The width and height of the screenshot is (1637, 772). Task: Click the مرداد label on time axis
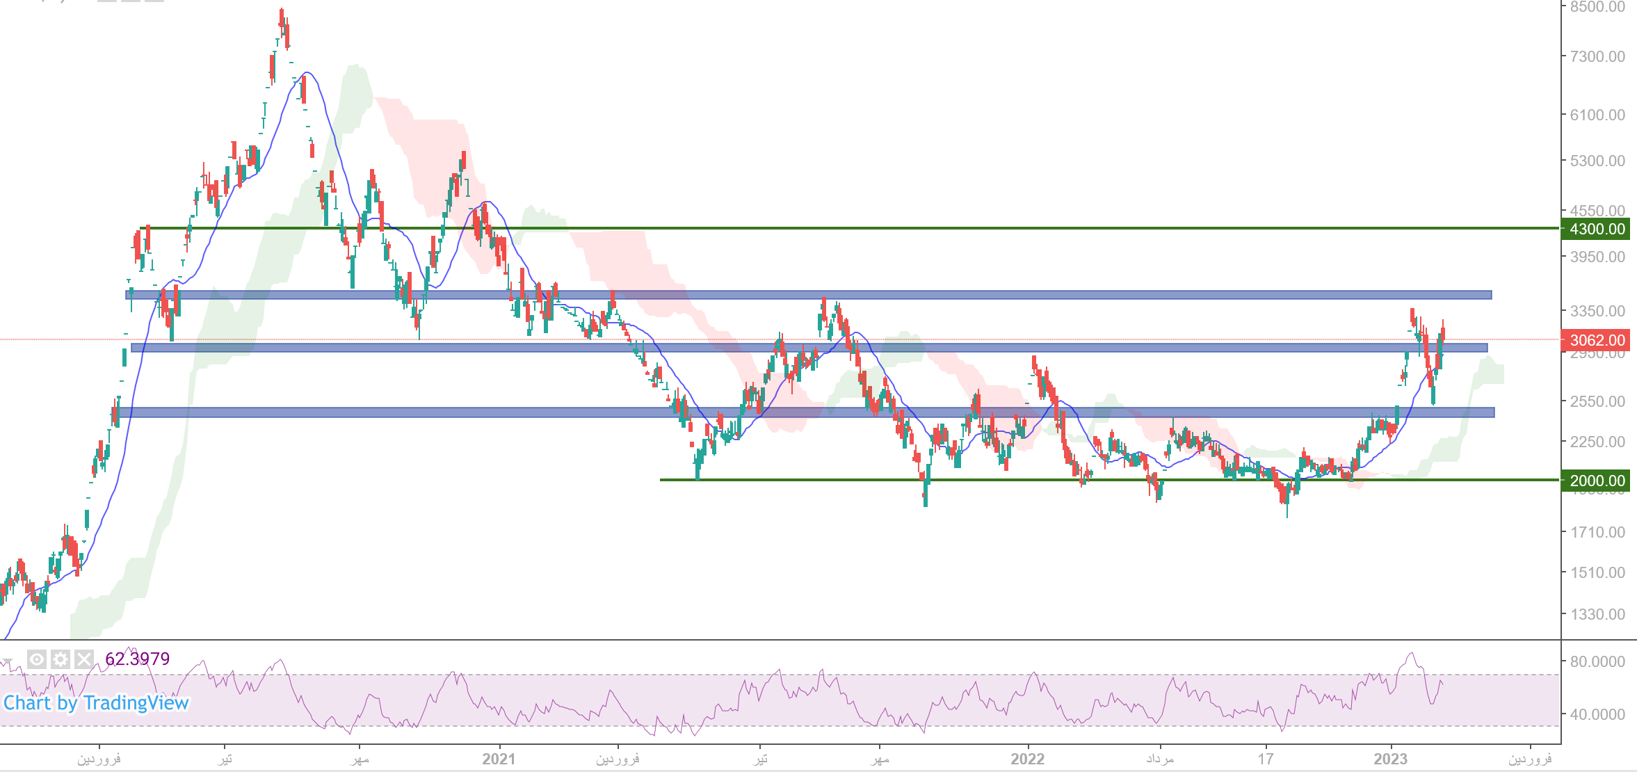click(1160, 759)
